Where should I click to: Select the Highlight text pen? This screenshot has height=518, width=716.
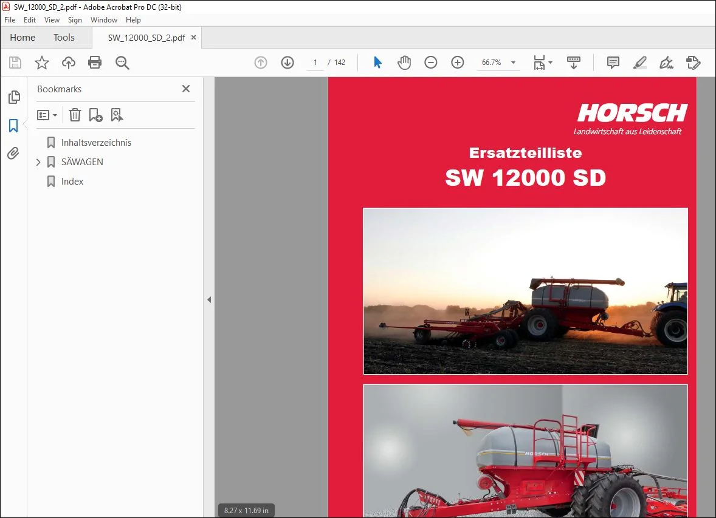[x=640, y=63]
